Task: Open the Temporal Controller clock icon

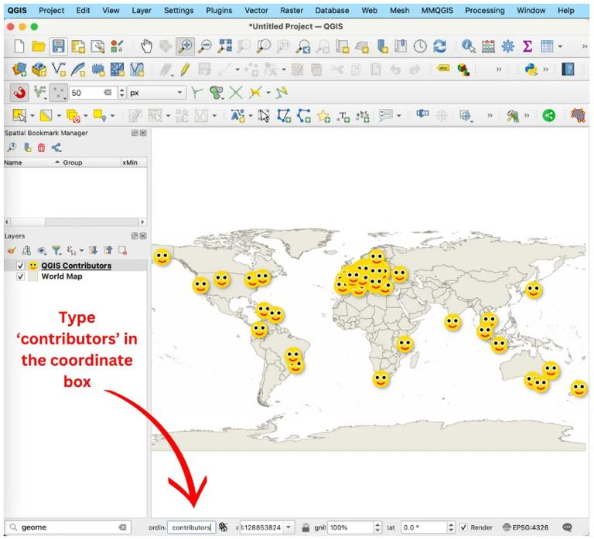Action: 420,46
